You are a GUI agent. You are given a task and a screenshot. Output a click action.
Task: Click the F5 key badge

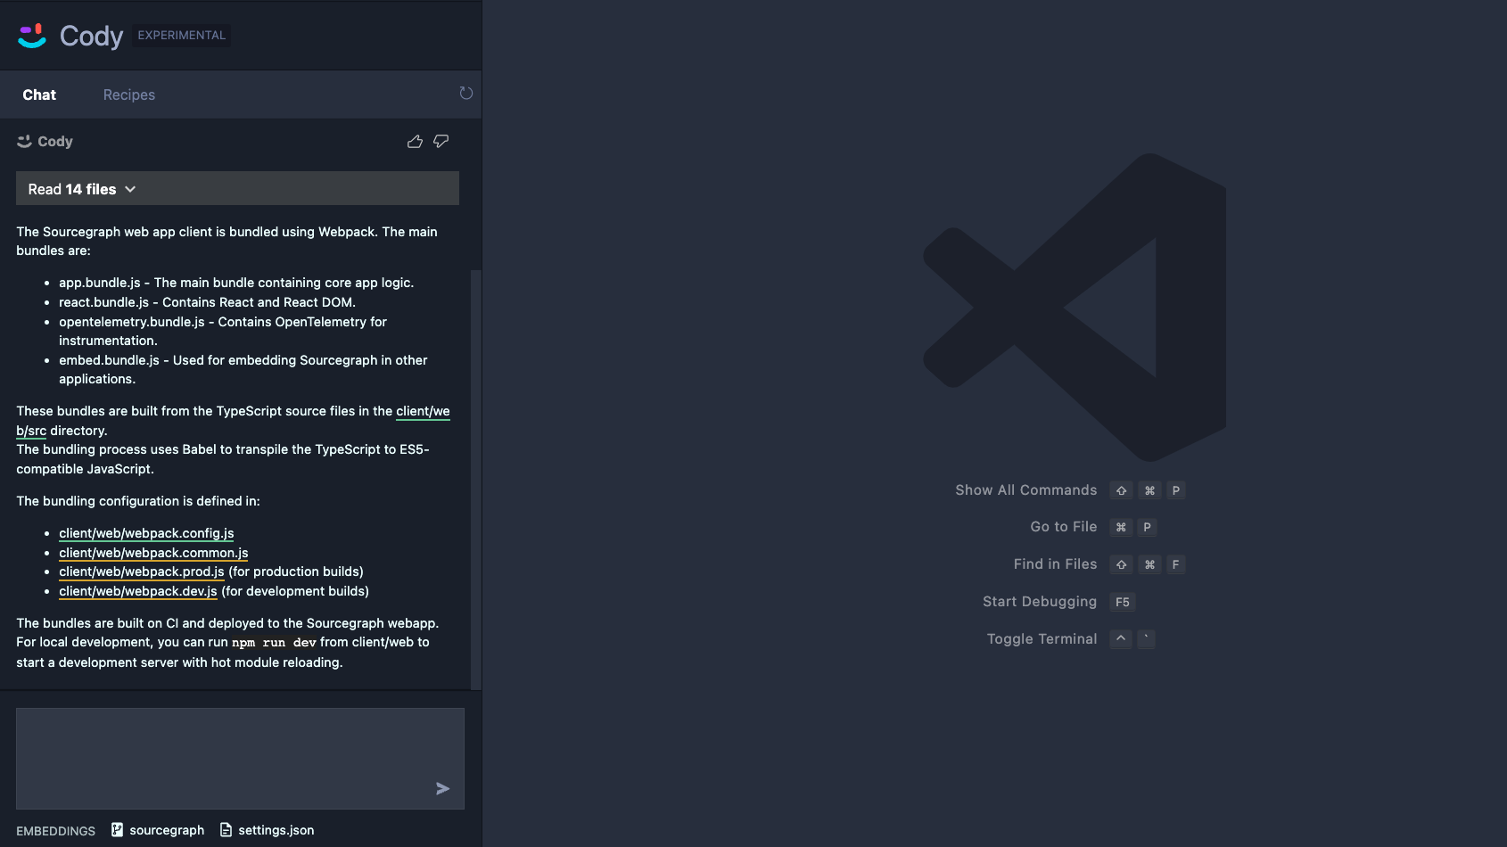point(1123,602)
